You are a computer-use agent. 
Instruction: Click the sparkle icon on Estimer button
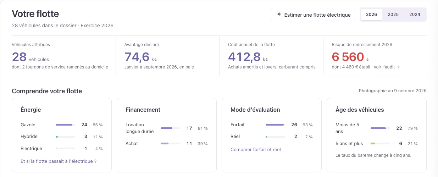click(x=279, y=15)
